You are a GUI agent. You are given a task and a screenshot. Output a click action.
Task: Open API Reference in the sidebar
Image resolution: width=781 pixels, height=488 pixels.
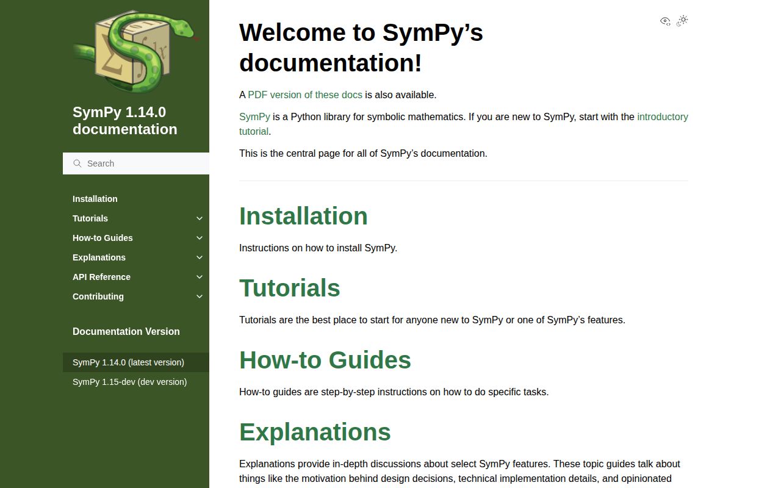(x=101, y=277)
